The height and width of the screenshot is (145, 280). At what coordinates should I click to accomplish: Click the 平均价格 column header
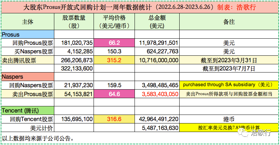point(114,22)
